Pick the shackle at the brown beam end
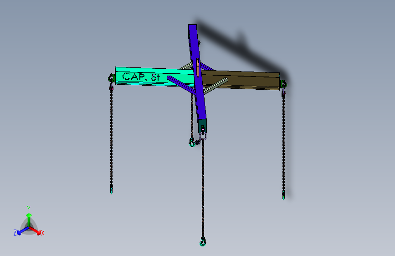 coord(284,84)
